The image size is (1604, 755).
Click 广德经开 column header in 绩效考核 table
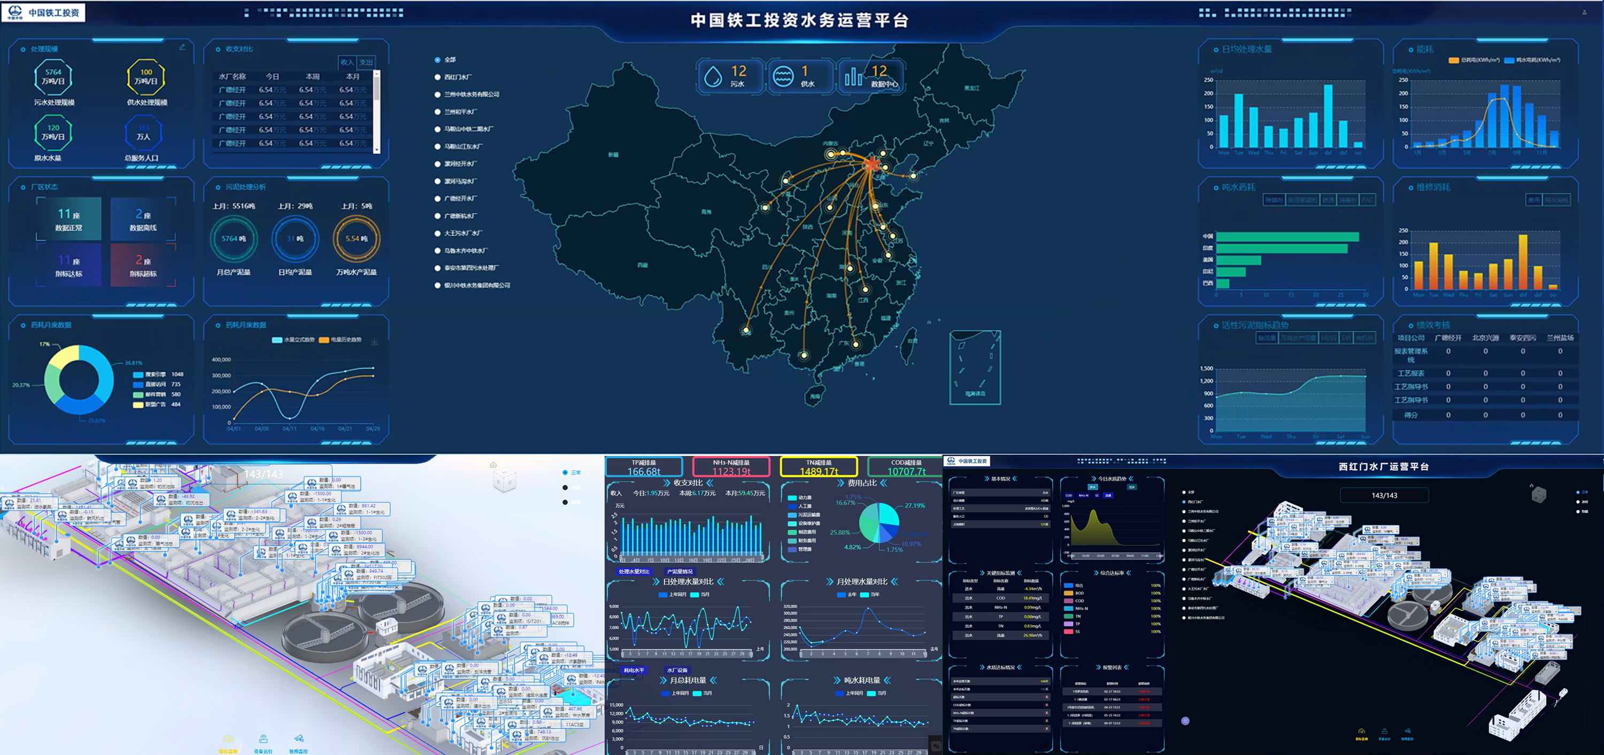click(x=1448, y=338)
